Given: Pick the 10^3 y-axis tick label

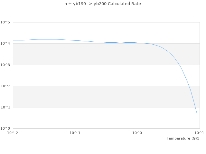Looking at the screenshot, I should (5, 65).
